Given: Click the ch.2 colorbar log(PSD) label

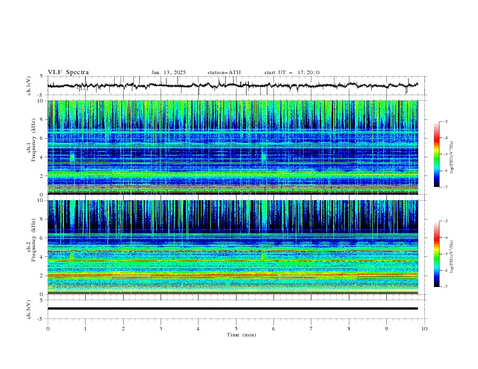Looking at the screenshot, I should [x=452, y=257].
